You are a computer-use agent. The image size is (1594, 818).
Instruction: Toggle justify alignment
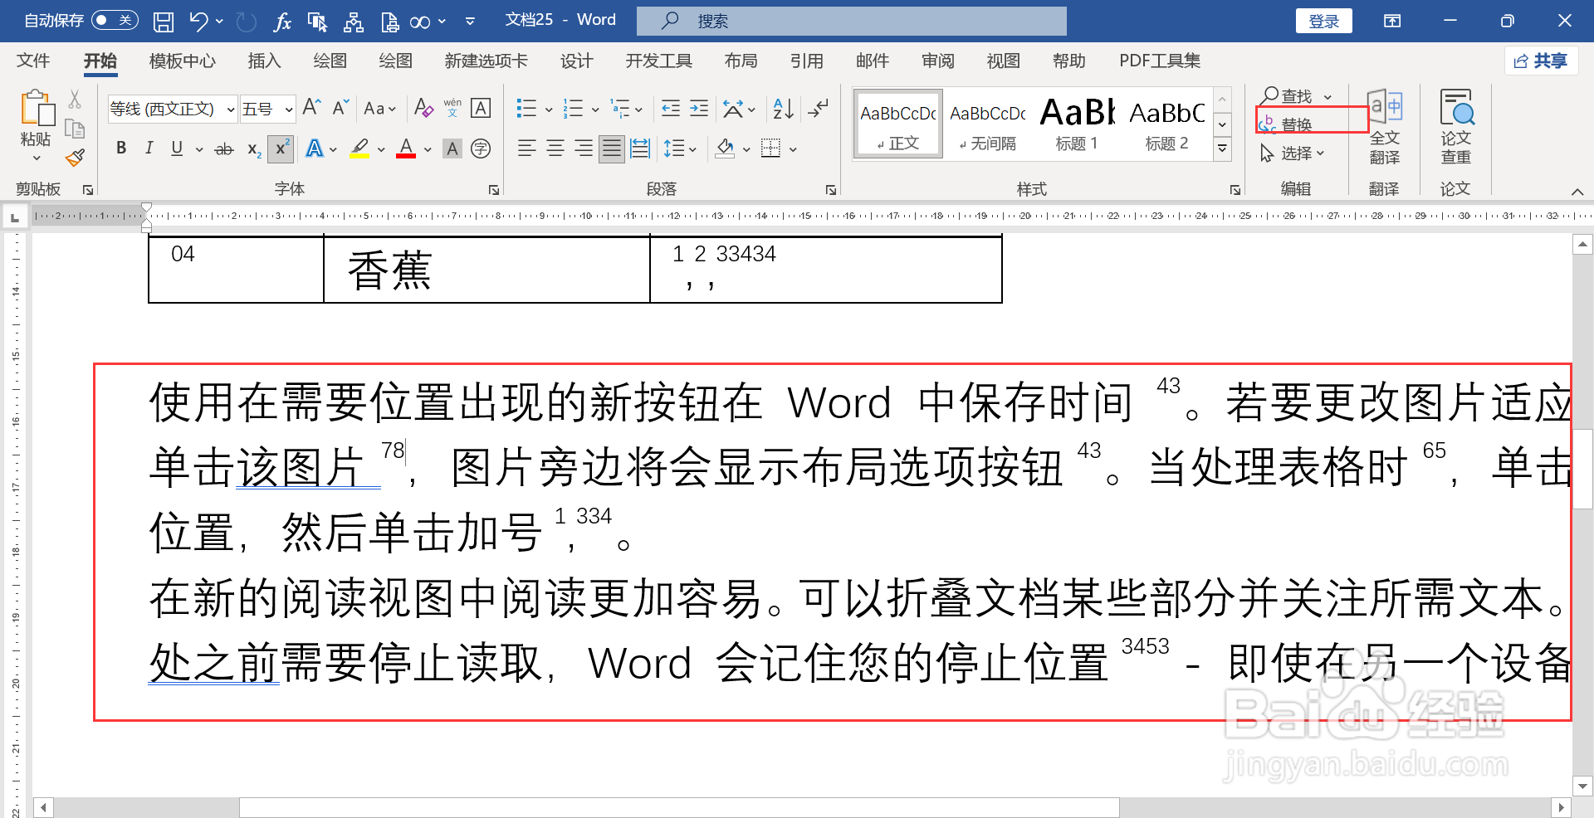(x=612, y=149)
